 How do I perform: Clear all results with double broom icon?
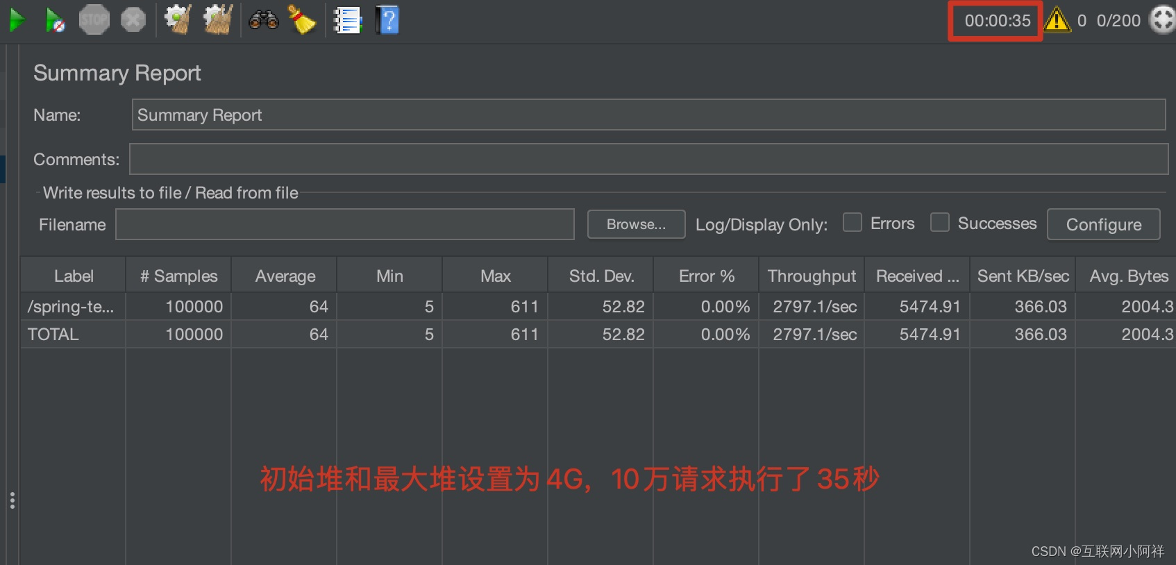coord(218,20)
